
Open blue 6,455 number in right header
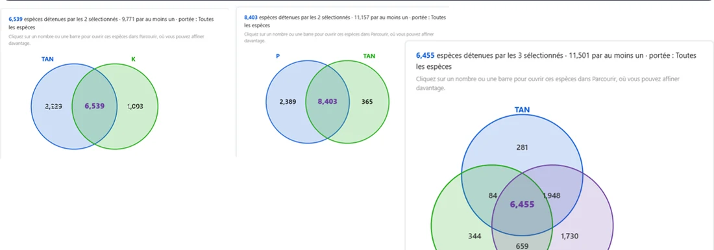425,56
